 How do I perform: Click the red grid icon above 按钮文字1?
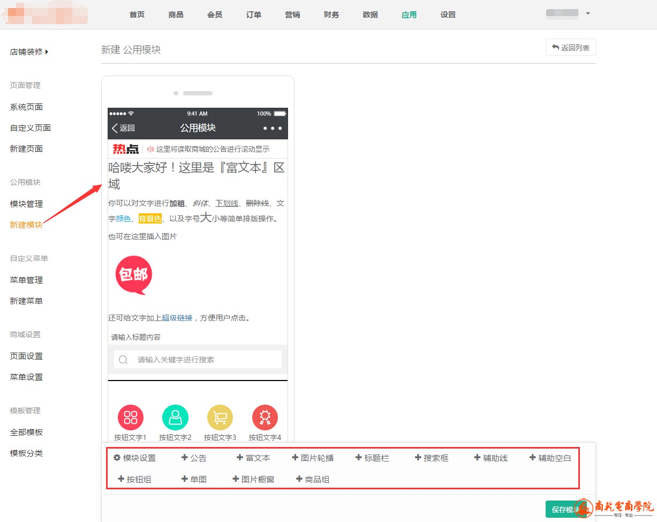pos(131,417)
